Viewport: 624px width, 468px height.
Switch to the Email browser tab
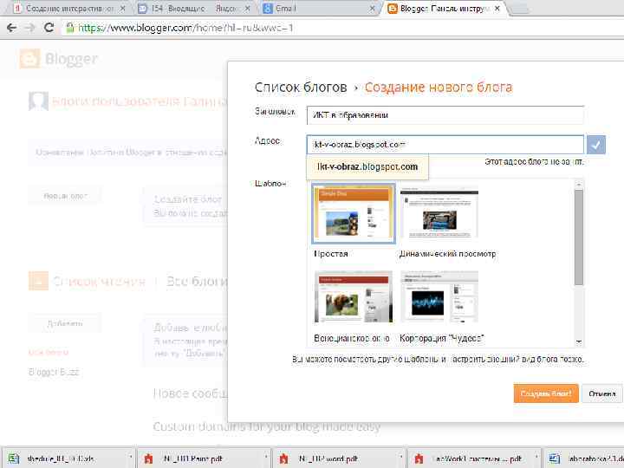click(318, 9)
